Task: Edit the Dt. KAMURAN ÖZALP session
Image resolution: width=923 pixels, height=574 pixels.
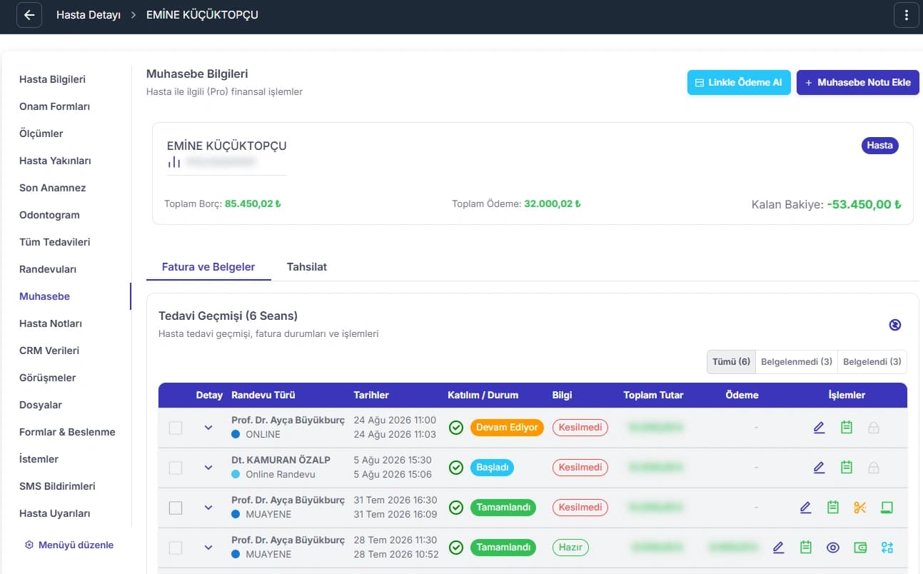Action: pos(819,468)
